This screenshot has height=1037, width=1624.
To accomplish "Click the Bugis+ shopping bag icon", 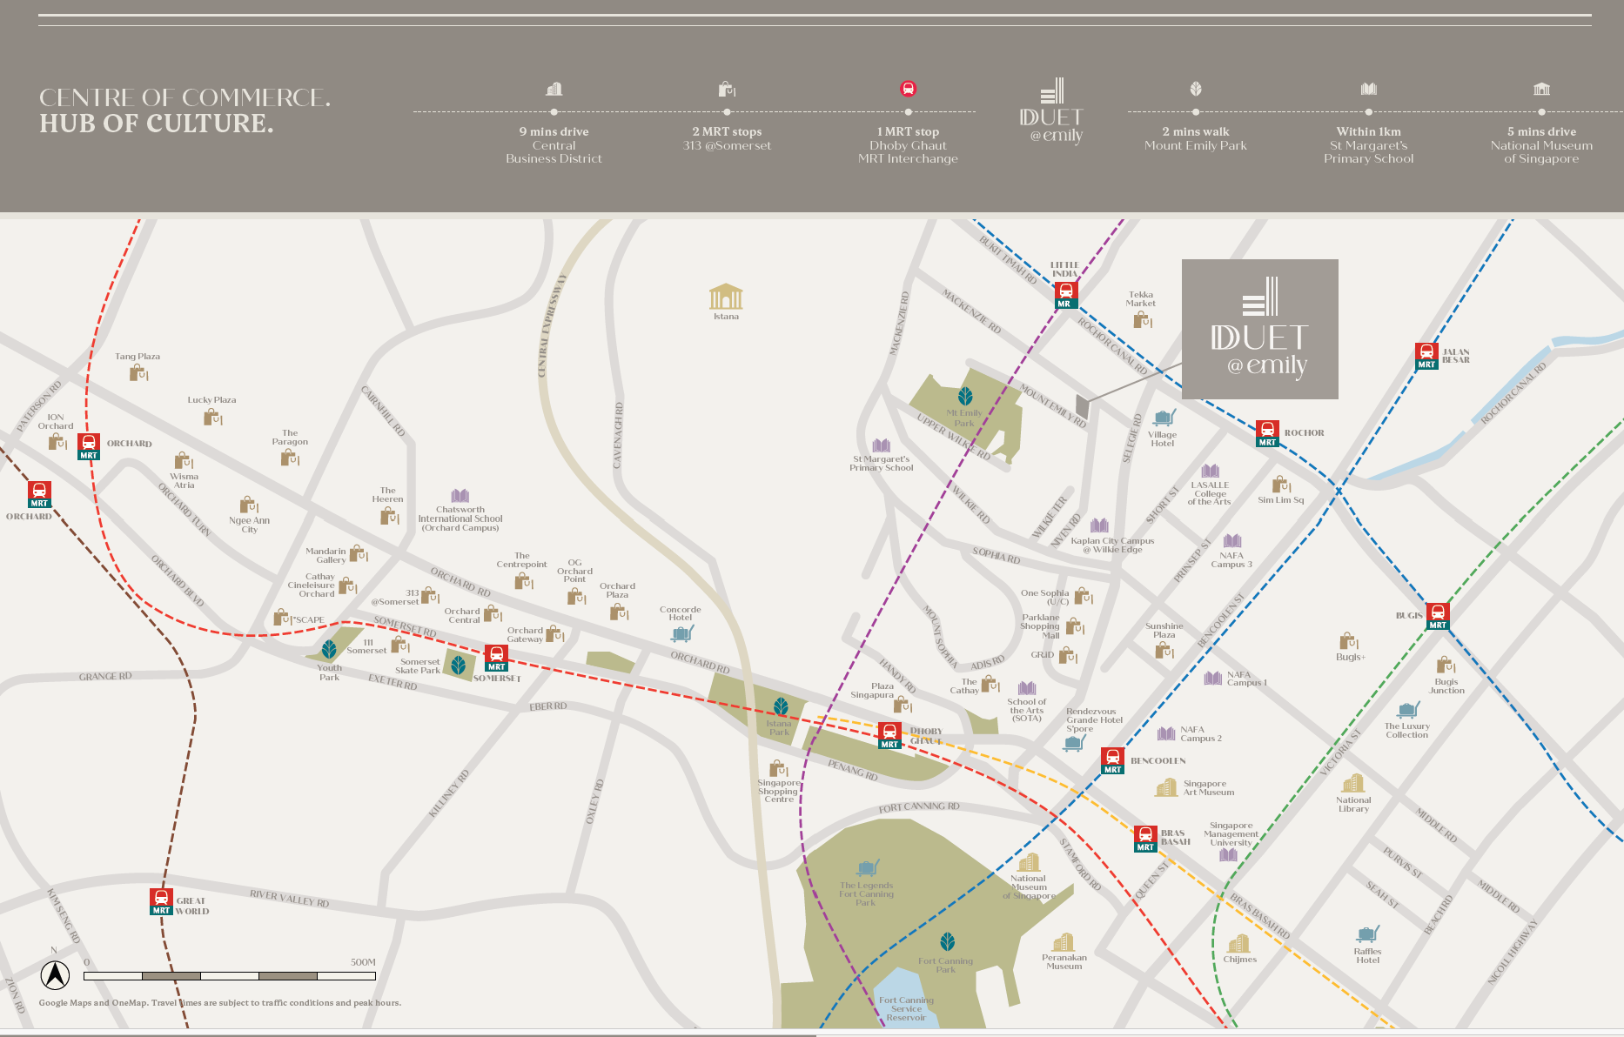I will [1349, 641].
